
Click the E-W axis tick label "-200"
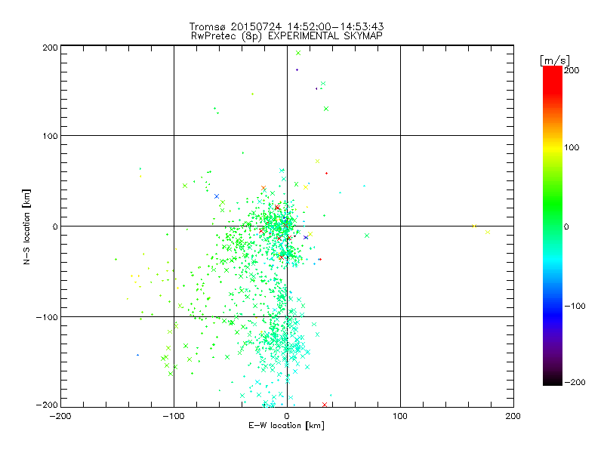pos(60,416)
